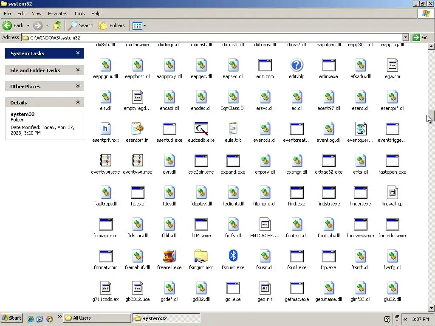Select the getmac.exe icon
This screenshot has height=326, width=435.
pos(297,288)
